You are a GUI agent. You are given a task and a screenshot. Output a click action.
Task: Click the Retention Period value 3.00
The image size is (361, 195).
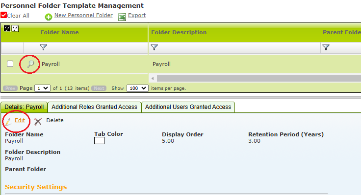pyautogui.click(x=254, y=141)
